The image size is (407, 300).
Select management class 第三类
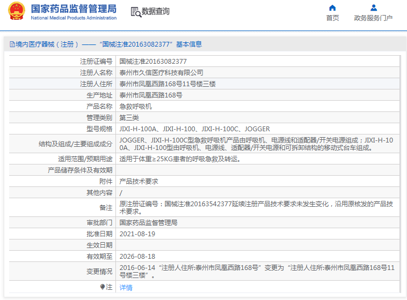click(129, 118)
